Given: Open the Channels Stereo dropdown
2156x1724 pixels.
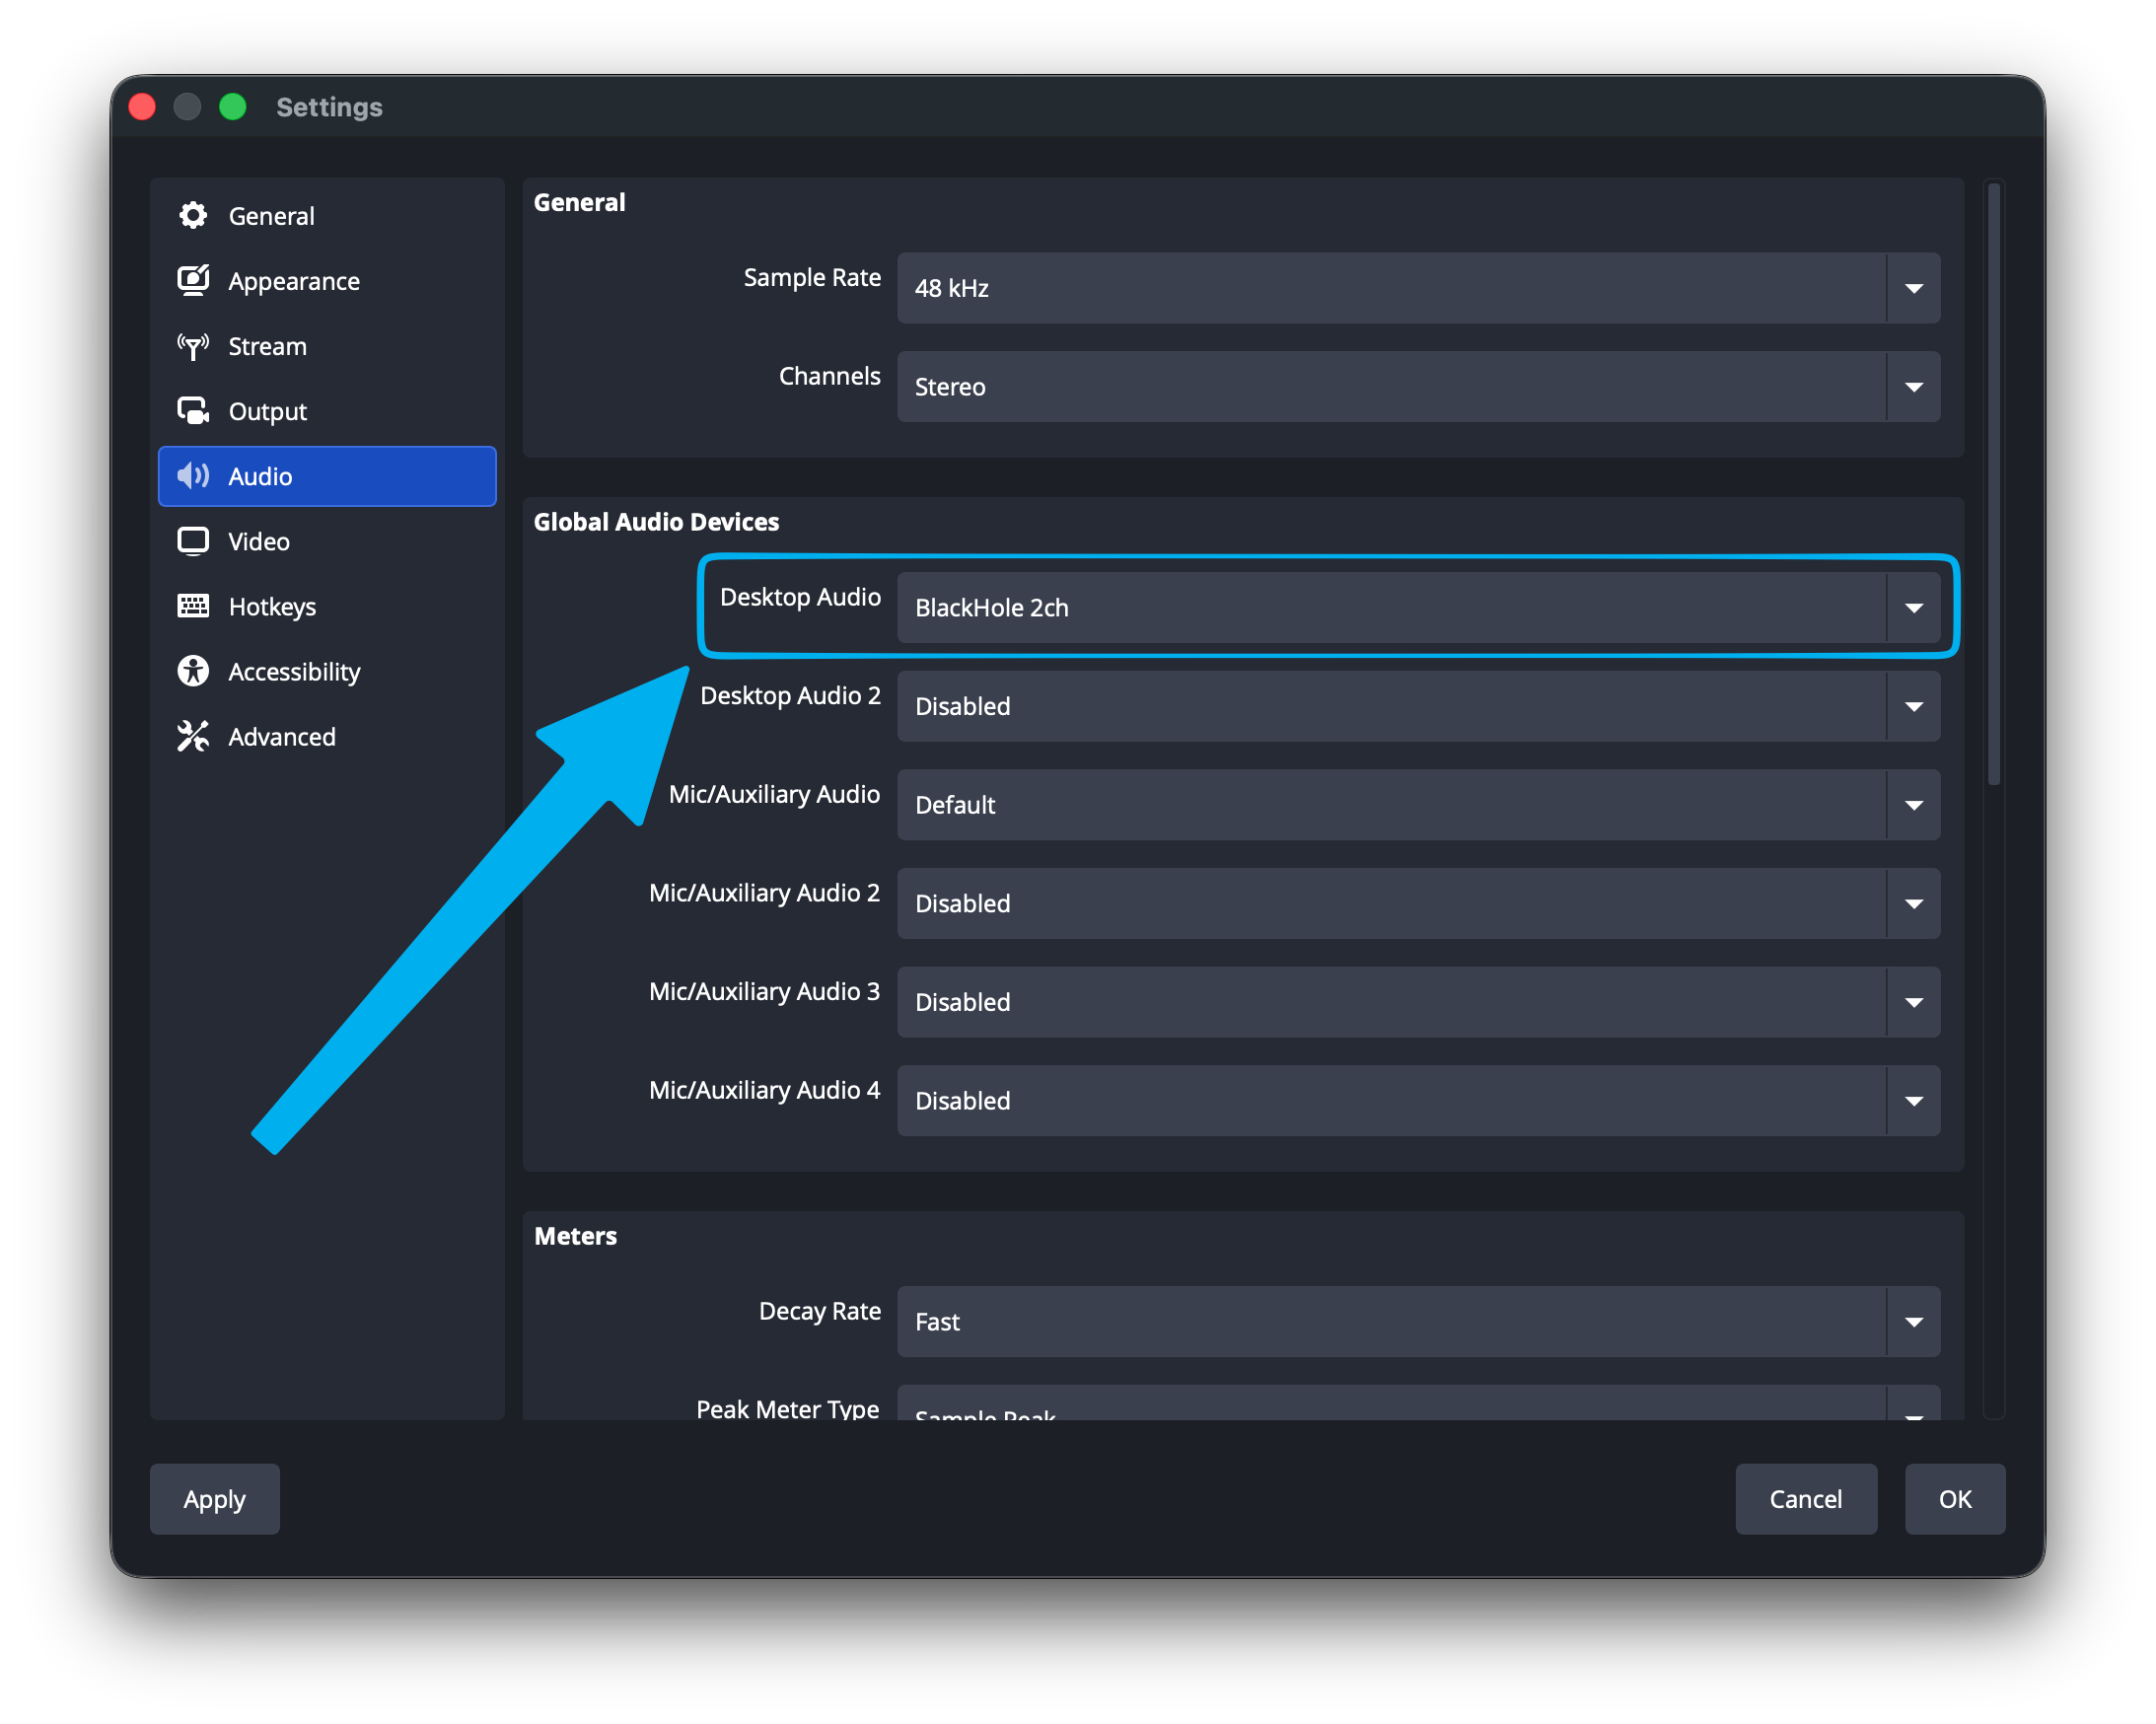Looking at the screenshot, I should (x=1418, y=386).
